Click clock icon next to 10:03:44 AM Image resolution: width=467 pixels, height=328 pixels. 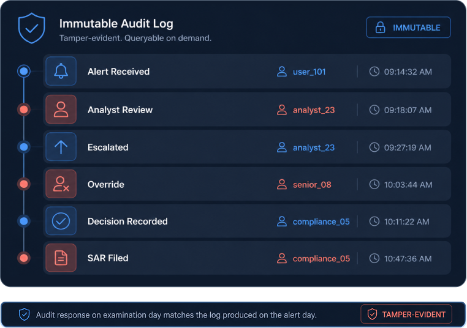pos(374,184)
